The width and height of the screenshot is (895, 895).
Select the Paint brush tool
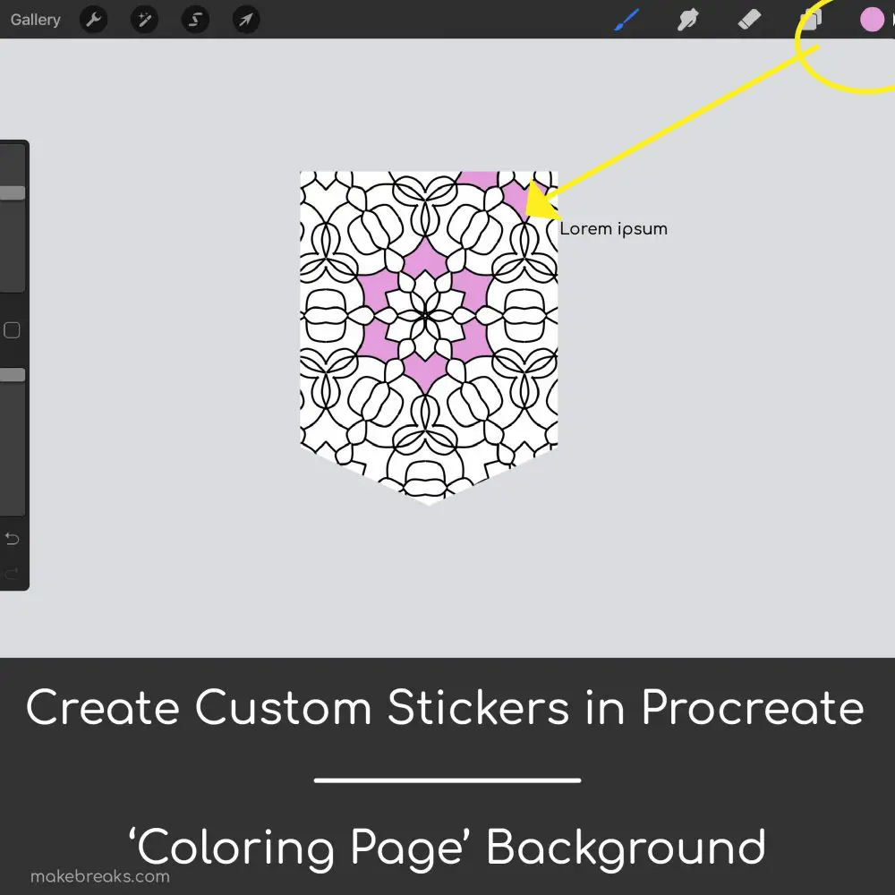[626, 20]
